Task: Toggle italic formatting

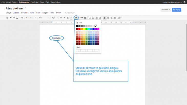Action: click(64, 18)
